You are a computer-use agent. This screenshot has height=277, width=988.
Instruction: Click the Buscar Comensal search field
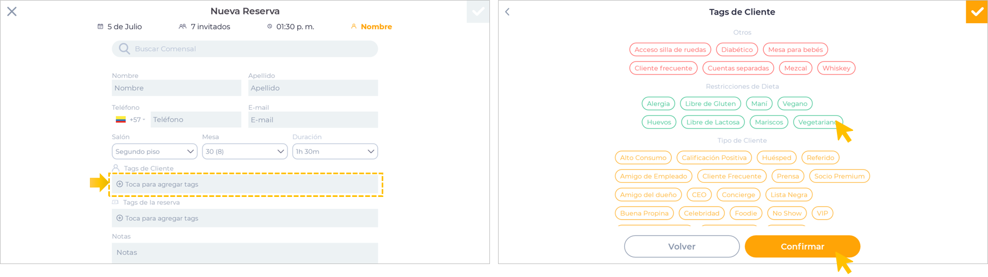(x=254, y=49)
